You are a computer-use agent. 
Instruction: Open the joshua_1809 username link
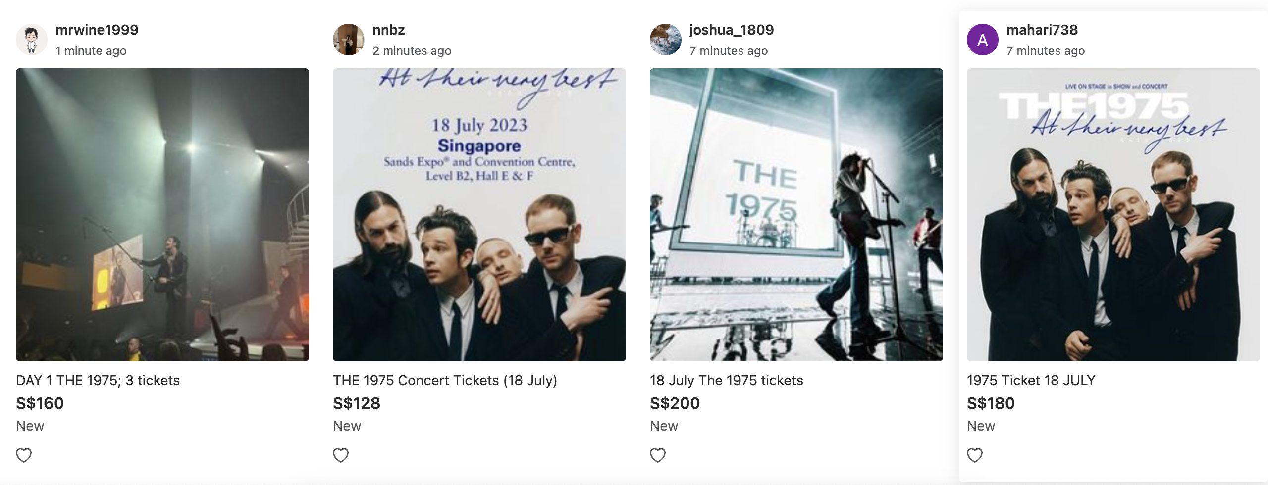[x=732, y=30]
